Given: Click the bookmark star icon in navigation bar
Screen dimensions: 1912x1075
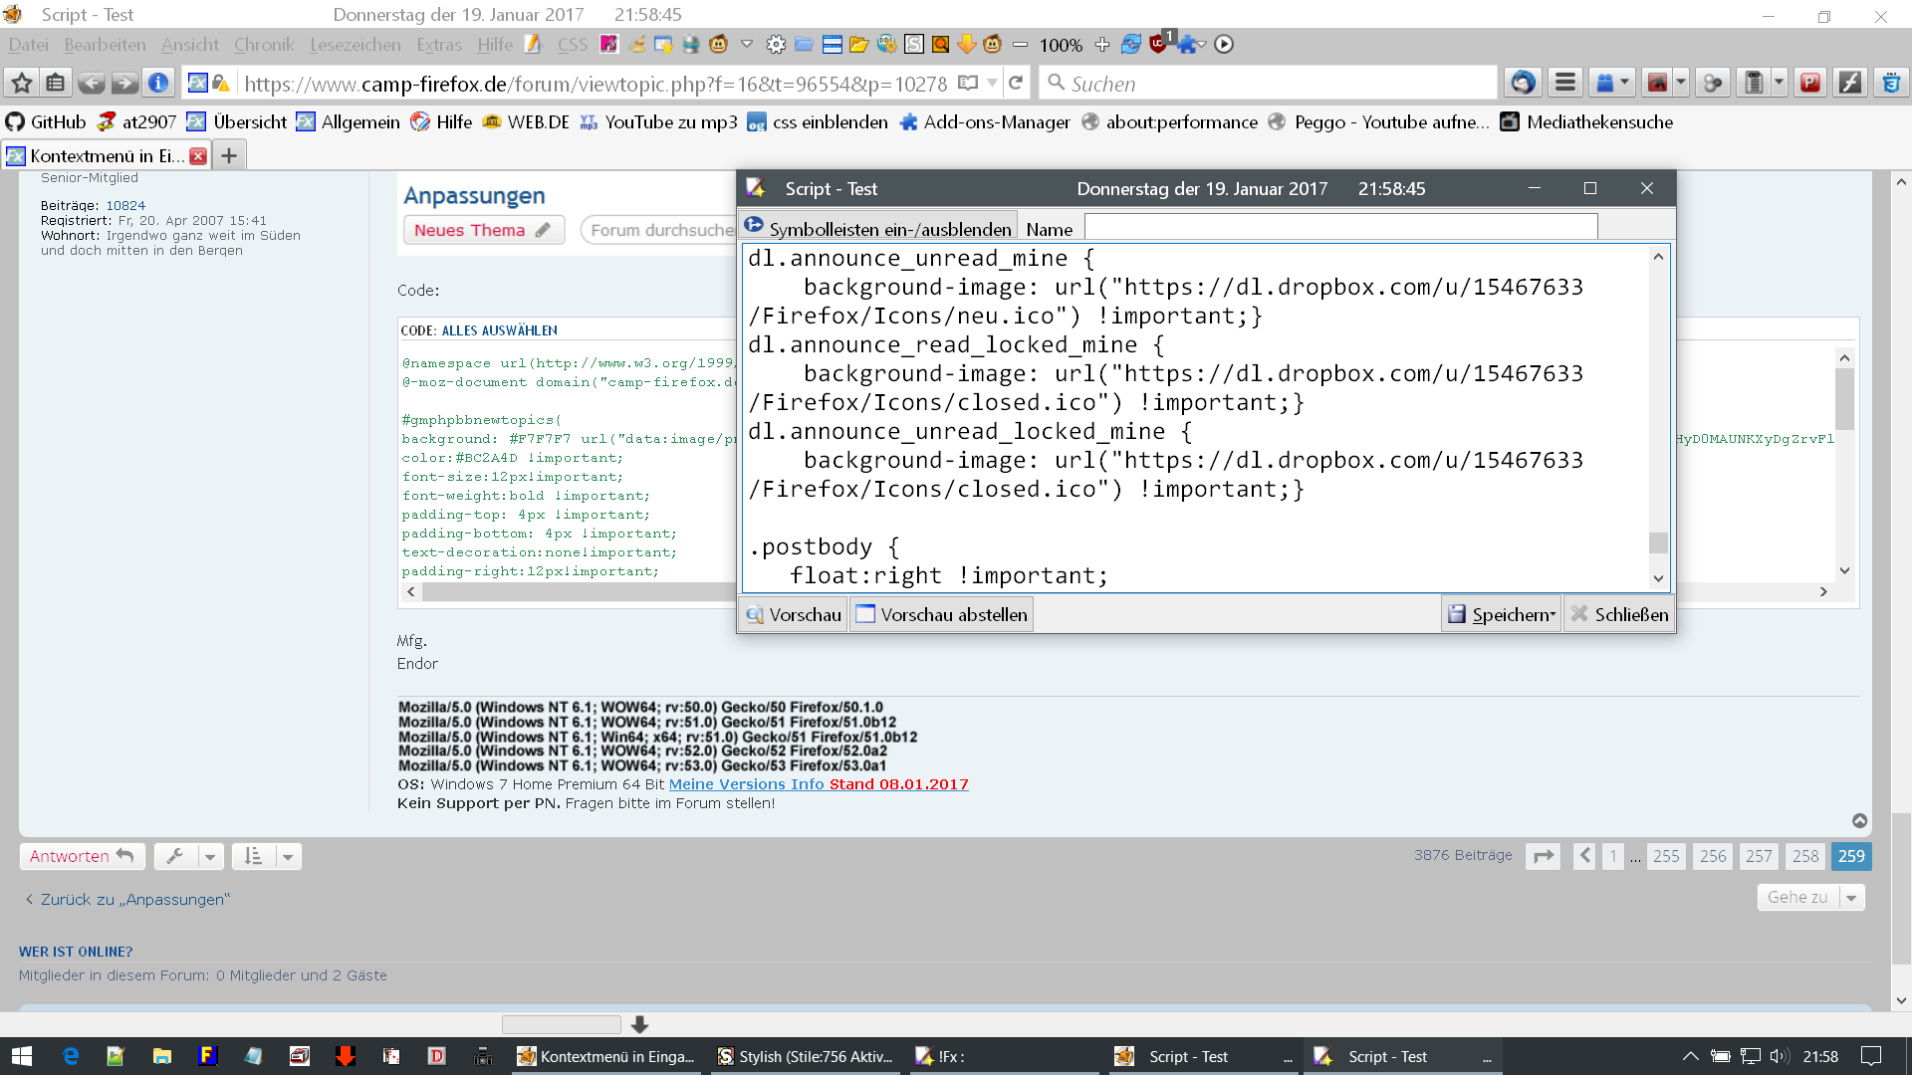Looking at the screenshot, I should [x=22, y=84].
